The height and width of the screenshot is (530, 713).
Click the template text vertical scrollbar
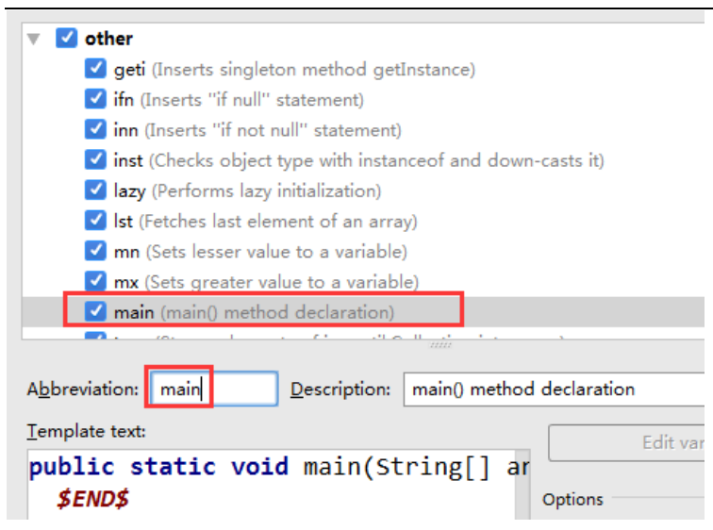pyautogui.click(x=524, y=485)
